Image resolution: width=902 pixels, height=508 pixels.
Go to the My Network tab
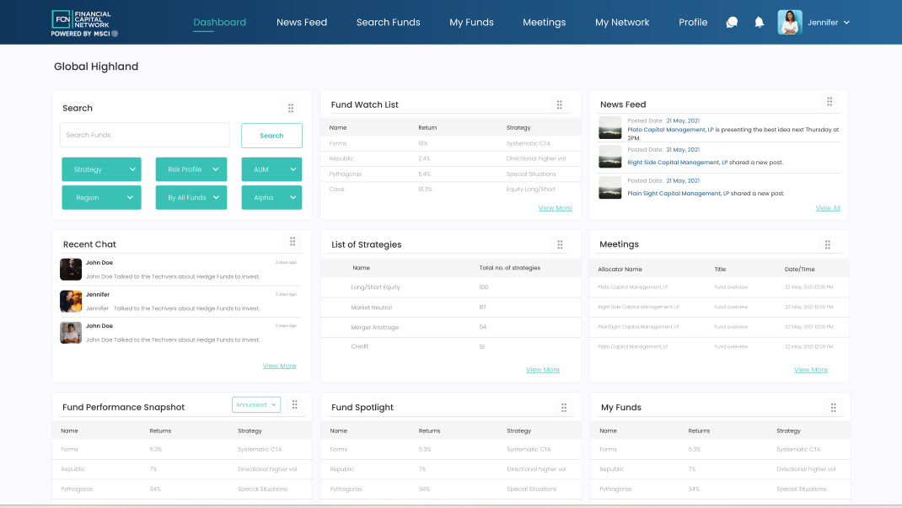coord(622,23)
